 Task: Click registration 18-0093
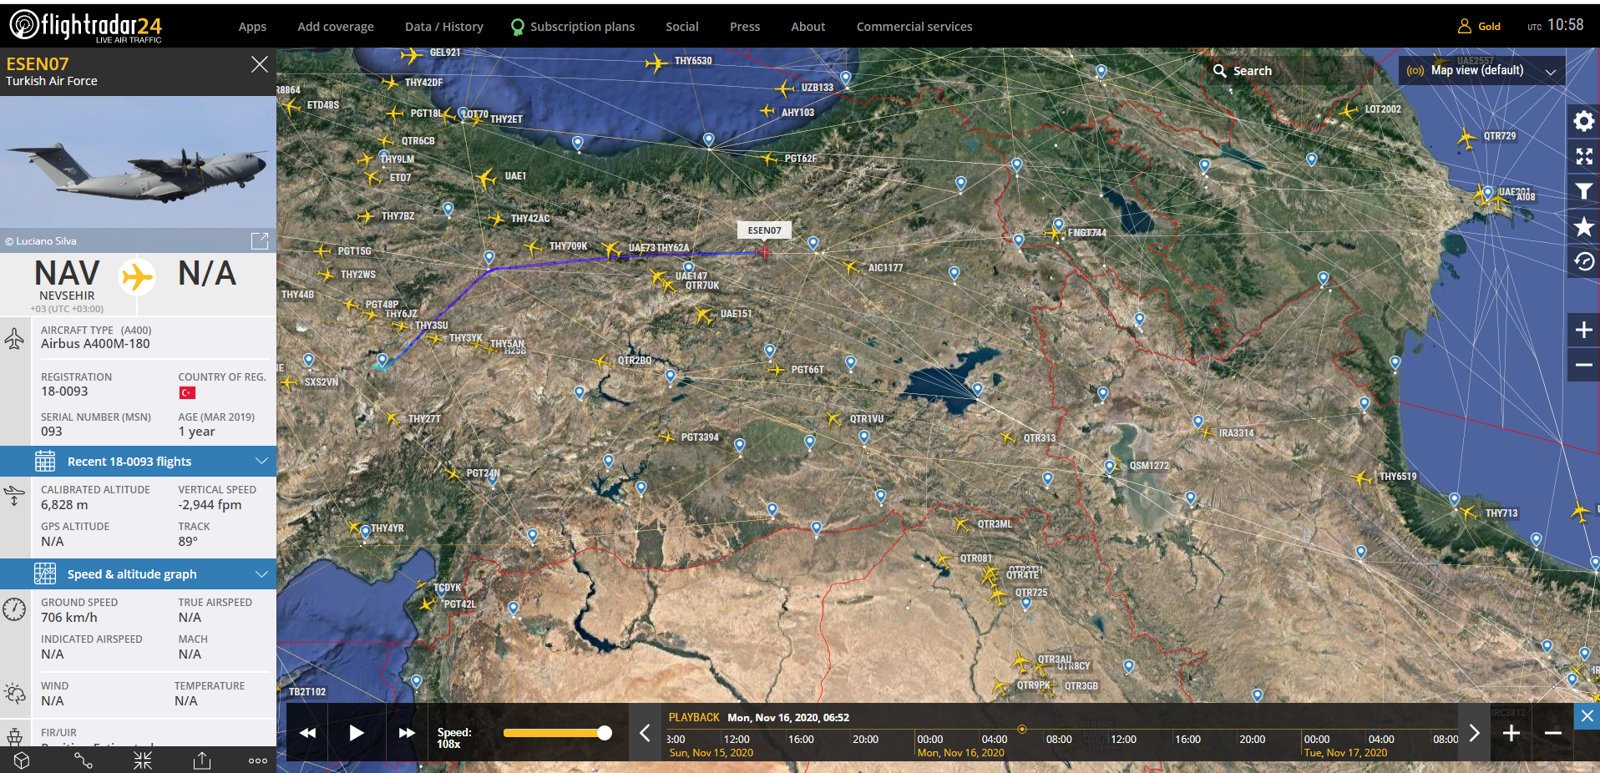coord(64,392)
